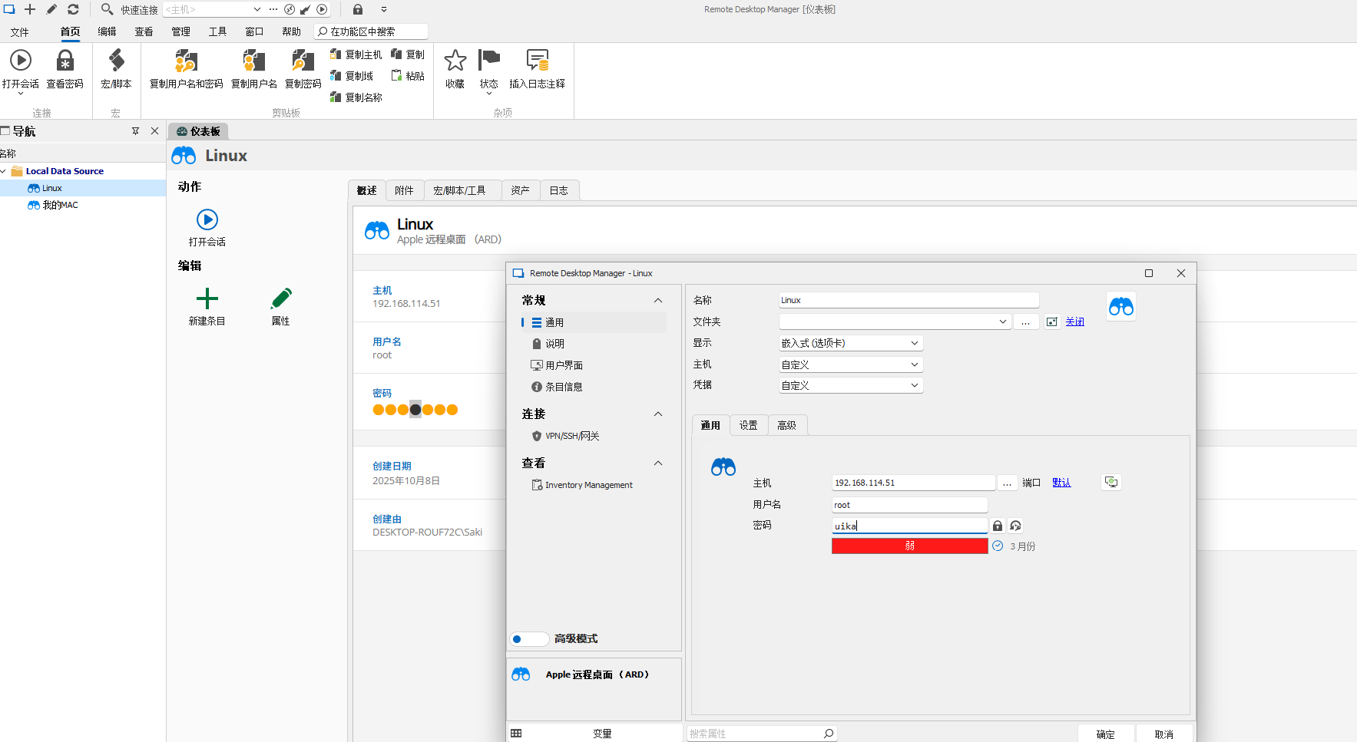
Task: Expand the quick connect host dropdown arrow
Action: tap(257, 9)
